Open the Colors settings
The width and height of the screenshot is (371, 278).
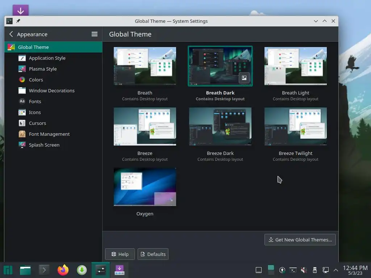click(x=53, y=80)
